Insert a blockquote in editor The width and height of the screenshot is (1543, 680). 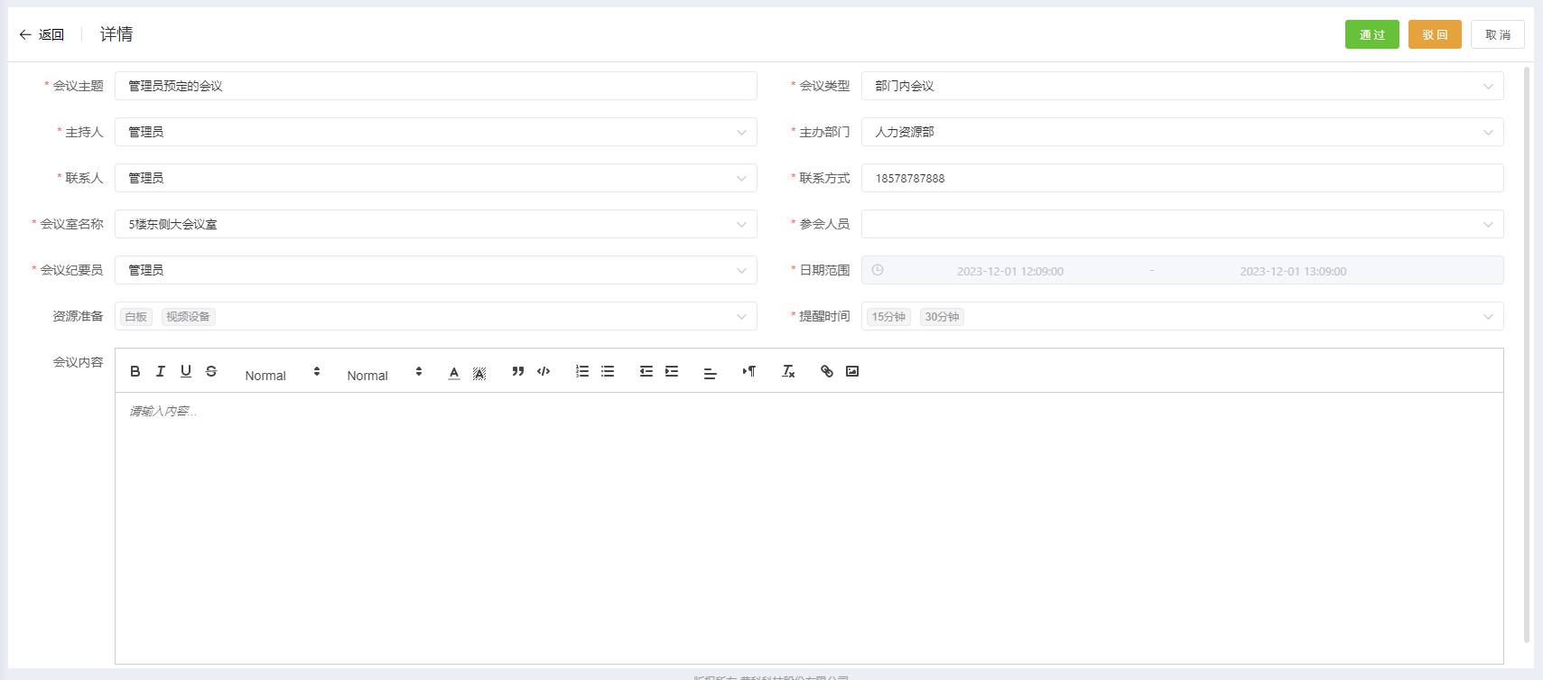coord(518,371)
